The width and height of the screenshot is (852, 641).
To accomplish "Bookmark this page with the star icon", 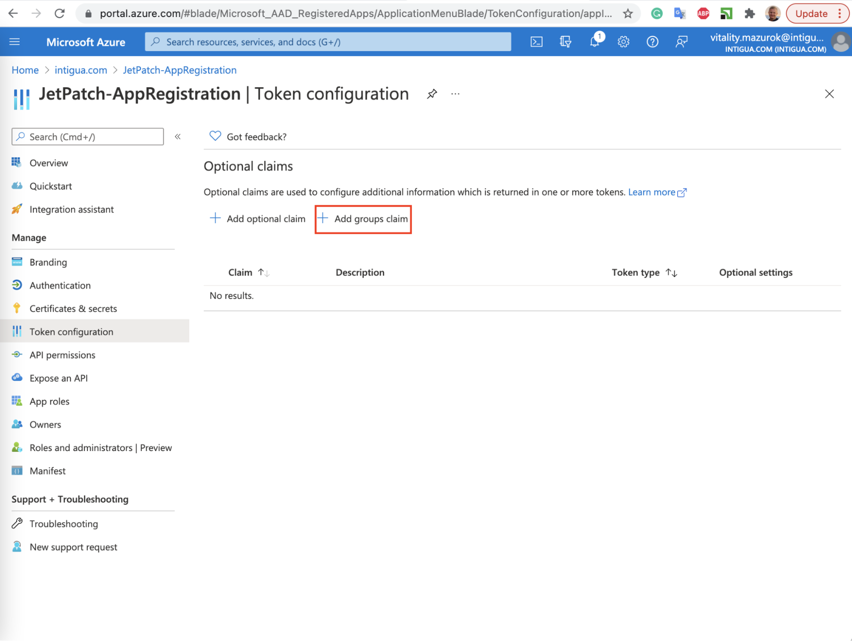I will [x=627, y=14].
